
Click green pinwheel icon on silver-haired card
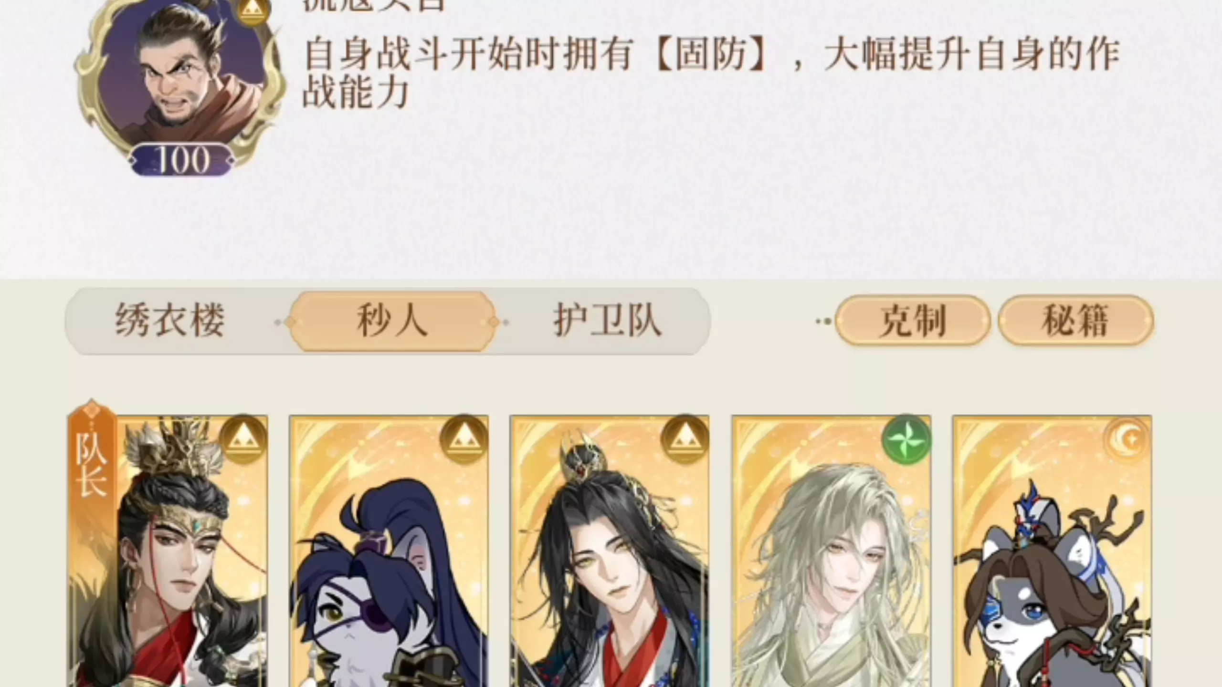point(906,440)
